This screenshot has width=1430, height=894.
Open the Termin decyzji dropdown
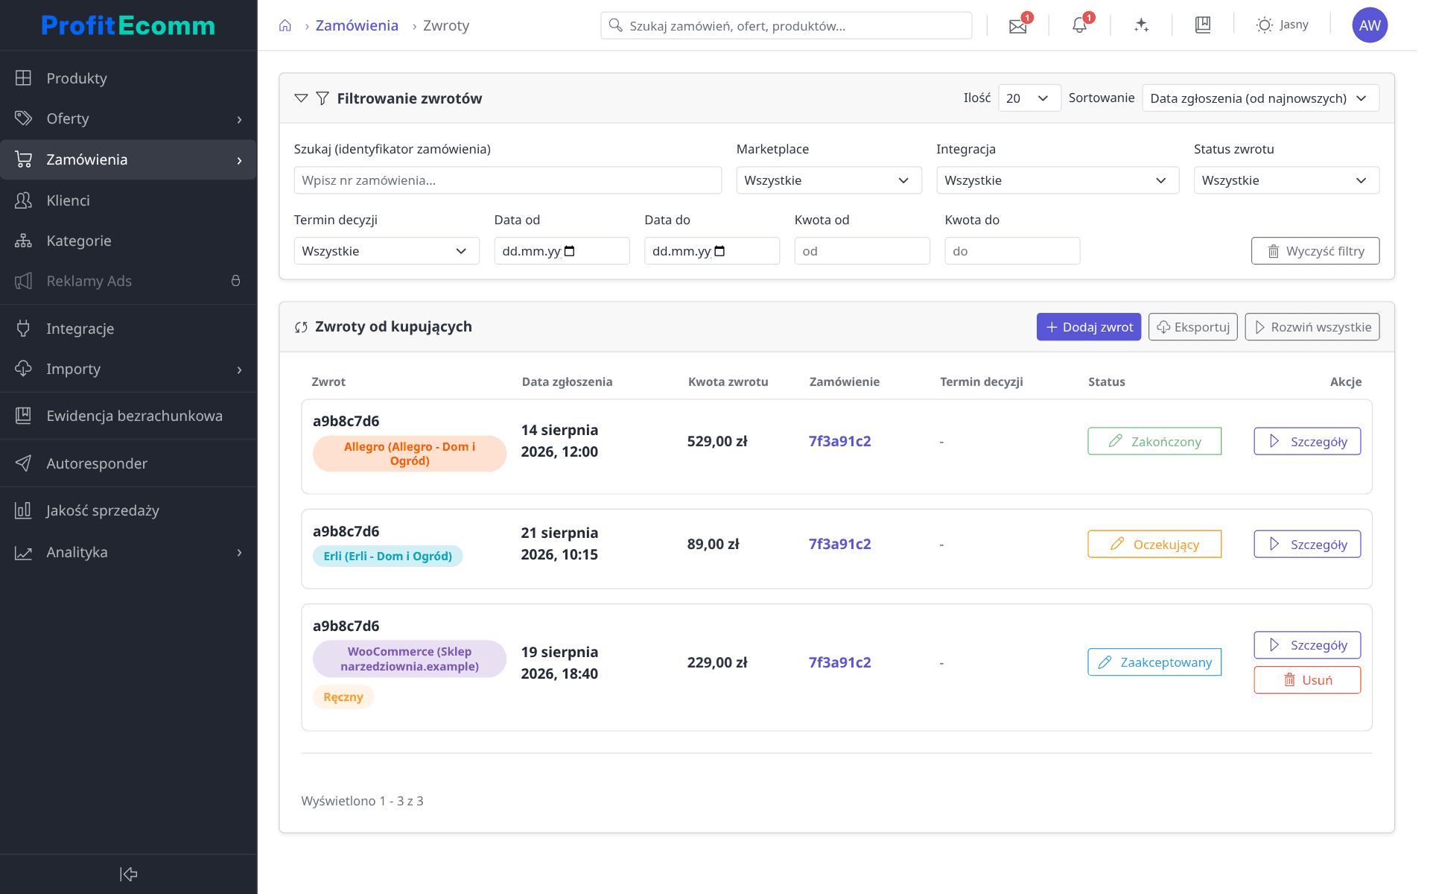387,251
